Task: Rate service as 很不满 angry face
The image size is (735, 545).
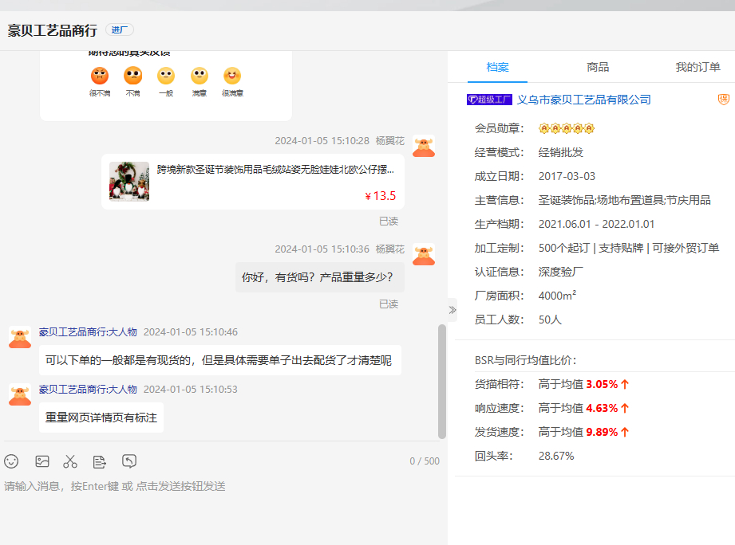Action: [100, 76]
